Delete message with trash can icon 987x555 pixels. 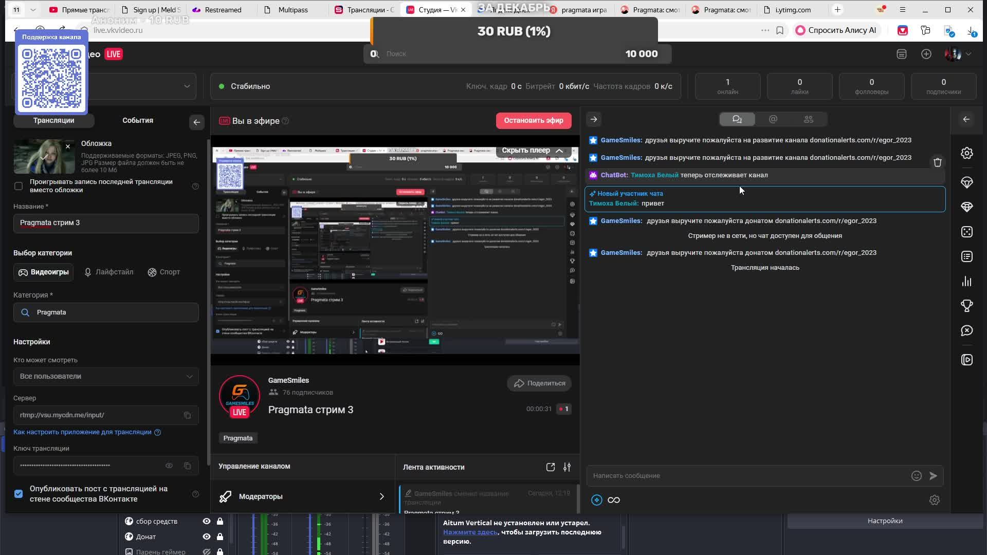(938, 162)
